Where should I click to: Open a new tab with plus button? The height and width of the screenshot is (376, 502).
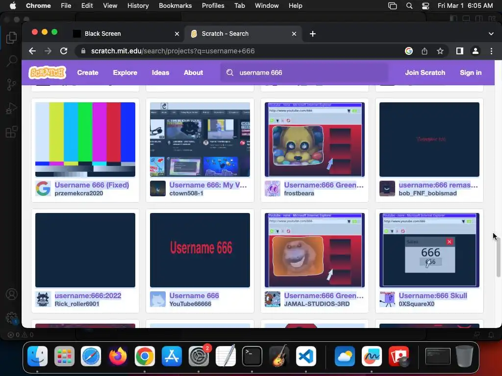click(x=313, y=34)
